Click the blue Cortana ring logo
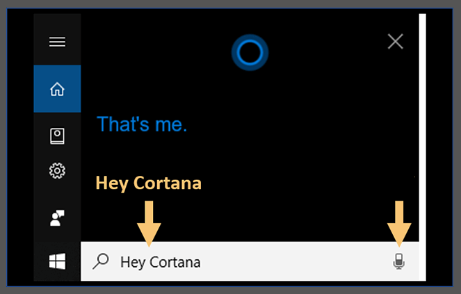Image resolution: width=461 pixels, height=294 pixels. pyautogui.click(x=250, y=53)
